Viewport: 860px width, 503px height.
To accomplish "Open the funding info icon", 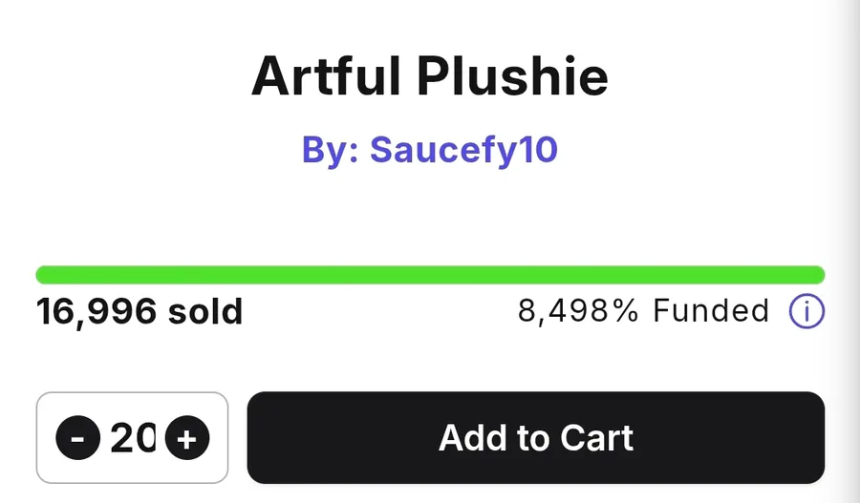I will click(806, 311).
